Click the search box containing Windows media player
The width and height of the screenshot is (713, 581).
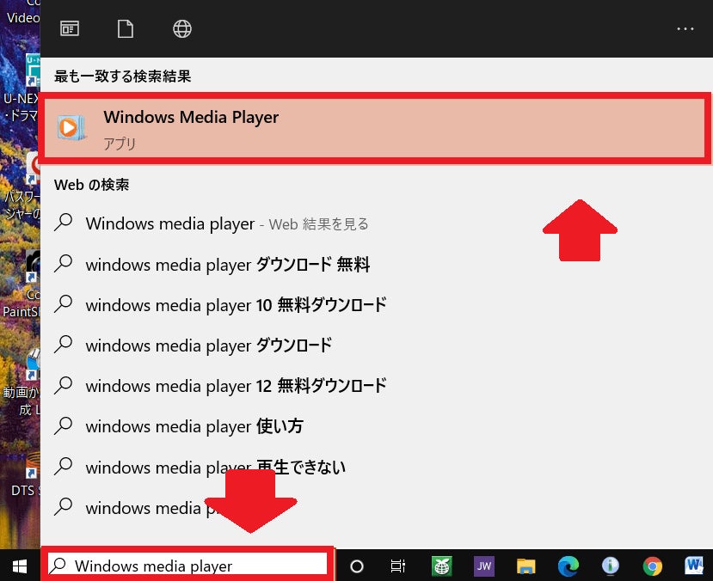[x=187, y=566]
